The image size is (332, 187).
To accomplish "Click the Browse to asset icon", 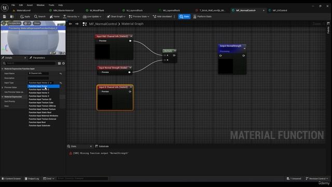I will coord(12,17).
